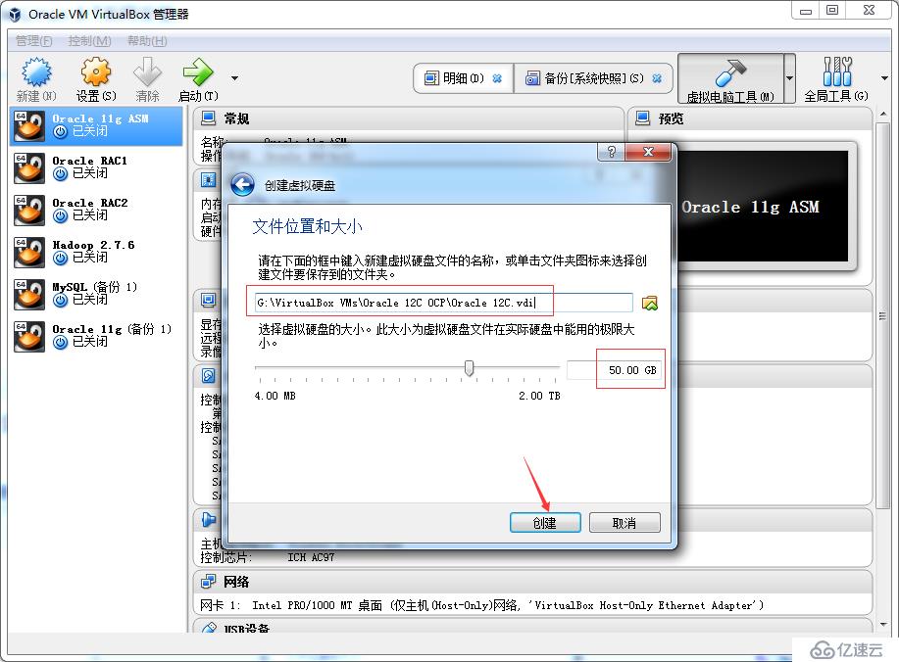
Task: Select MySQL (备份 1) virtual machine
Action: (x=96, y=294)
